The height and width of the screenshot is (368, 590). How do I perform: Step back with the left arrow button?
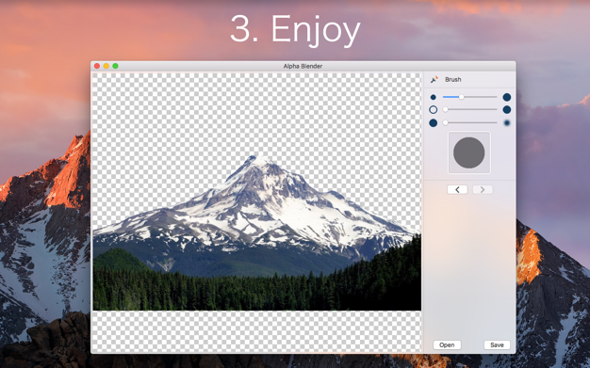(457, 189)
